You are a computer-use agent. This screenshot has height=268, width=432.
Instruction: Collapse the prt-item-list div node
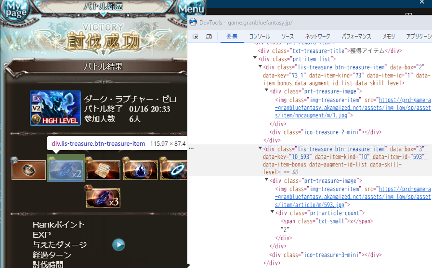pos(255,58)
